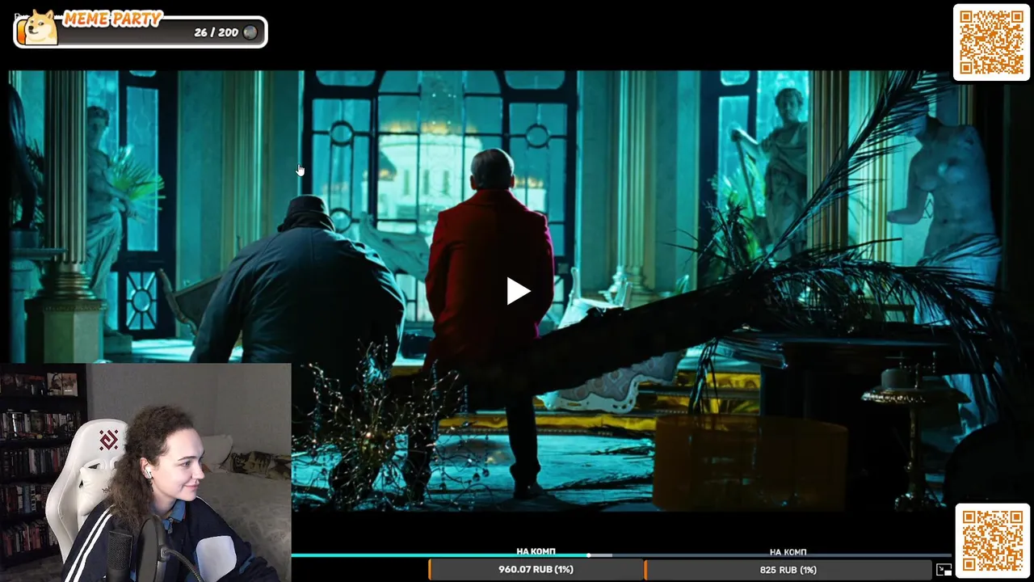Click the 960.07 RUB (1%) donation bar

click(536, 570)
